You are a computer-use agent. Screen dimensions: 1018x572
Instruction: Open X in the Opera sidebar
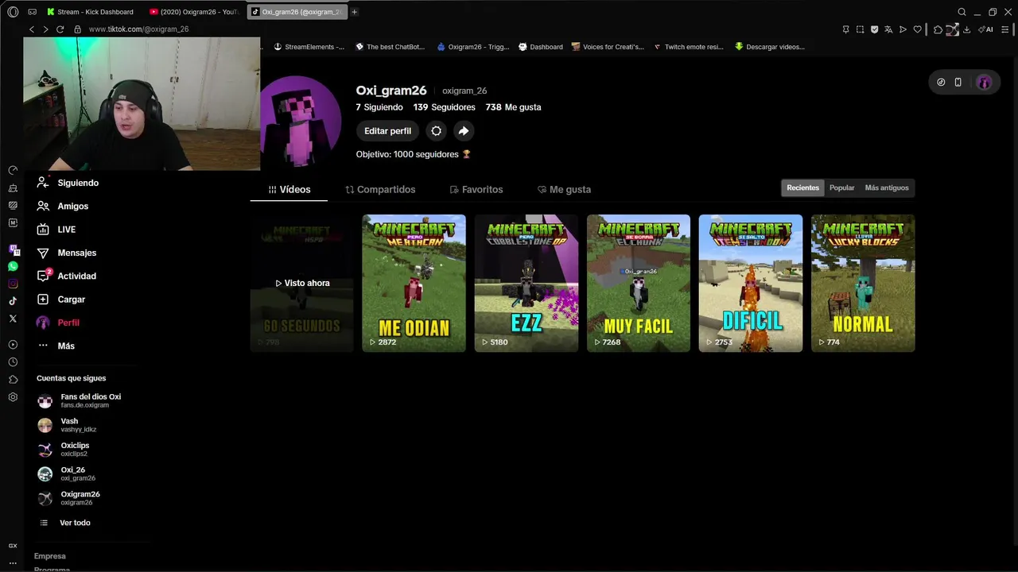tap(13, 319)
